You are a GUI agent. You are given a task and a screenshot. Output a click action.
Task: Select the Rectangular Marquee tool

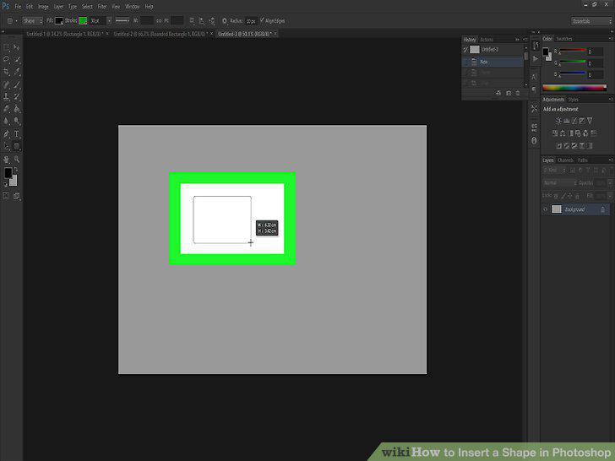pyautogui.click(x=6, y=47)
